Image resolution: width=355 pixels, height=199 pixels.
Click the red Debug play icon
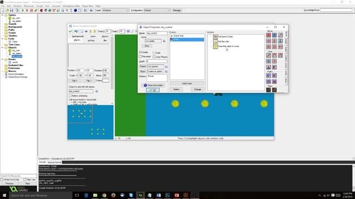pos(27,11)
